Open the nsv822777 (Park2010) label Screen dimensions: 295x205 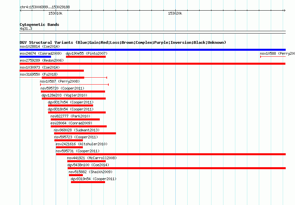[70, 116]
